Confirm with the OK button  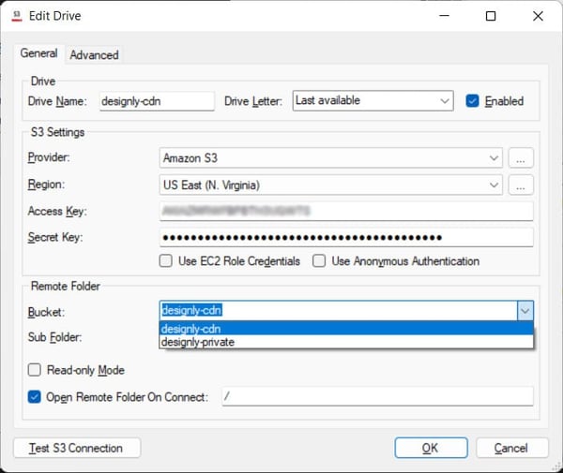tap(431, 448)
